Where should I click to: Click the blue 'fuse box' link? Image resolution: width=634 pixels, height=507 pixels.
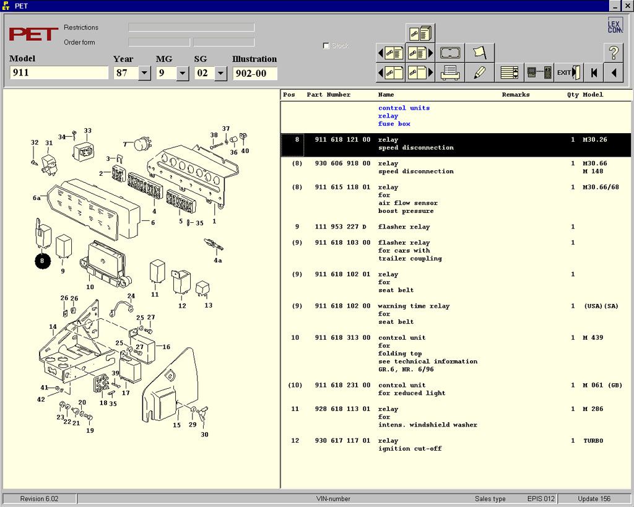coord(394,124)
